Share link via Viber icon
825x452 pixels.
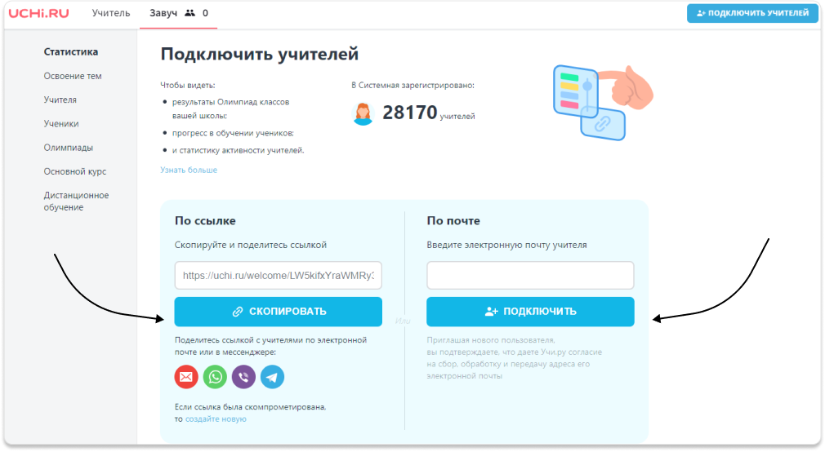coord(243,377)
